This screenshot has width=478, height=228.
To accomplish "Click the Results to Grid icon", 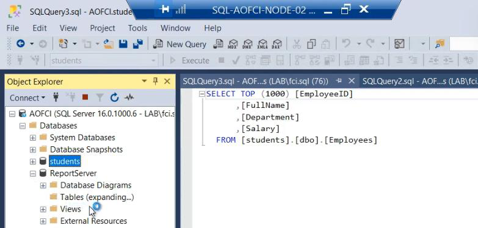I will click(364, 60).
